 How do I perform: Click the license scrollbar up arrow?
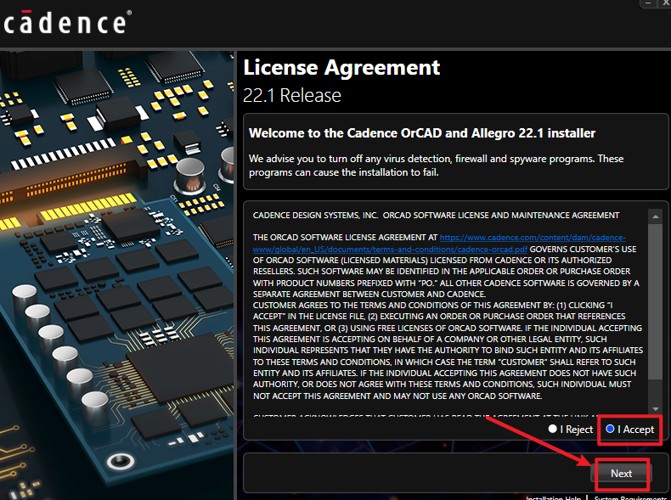point(655,216)
